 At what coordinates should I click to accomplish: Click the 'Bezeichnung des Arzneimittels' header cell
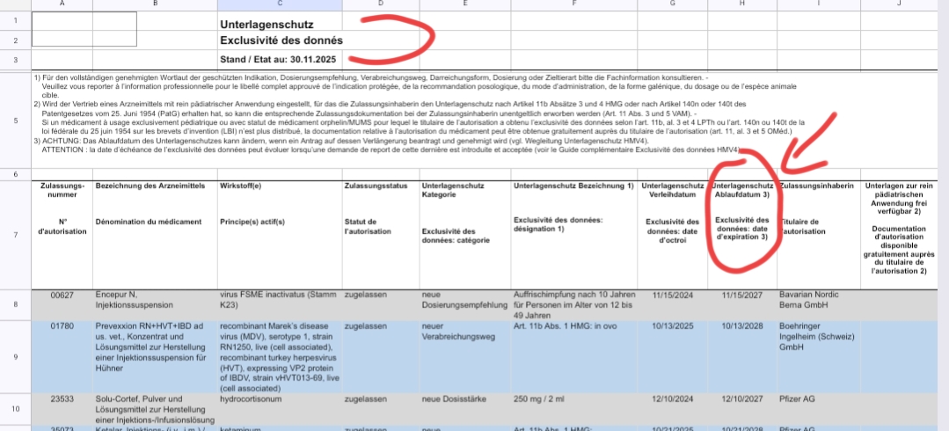pyautogui.click(x=156, y=234)
